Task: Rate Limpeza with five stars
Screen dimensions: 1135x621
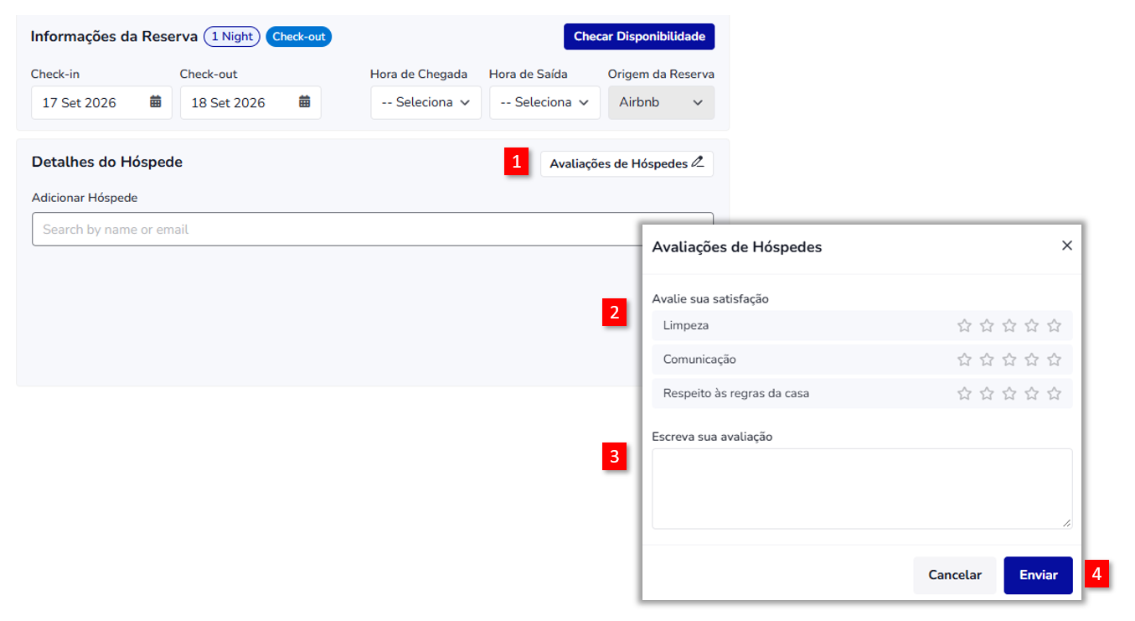Action: point(1054,325)
